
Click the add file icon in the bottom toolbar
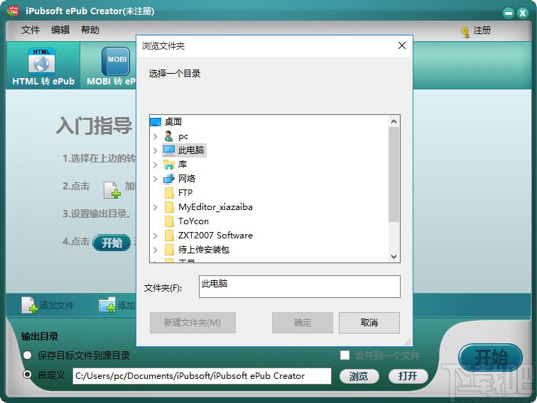tap(29, 305)
